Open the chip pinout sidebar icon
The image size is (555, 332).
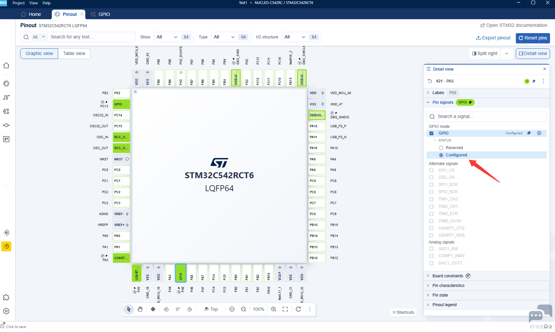(6, 83)
